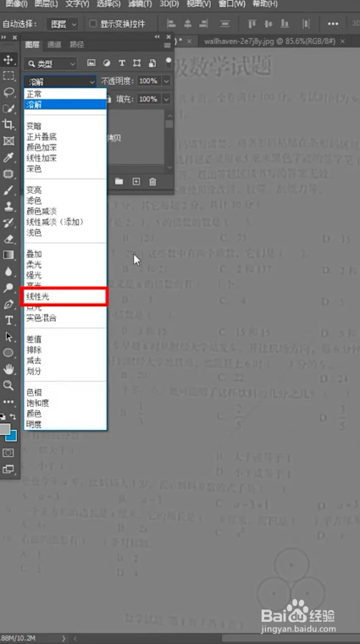This screenshot has width=360, height=644.
Task: Open the 图像(I) menu
Action: click(x=15, y=4)
